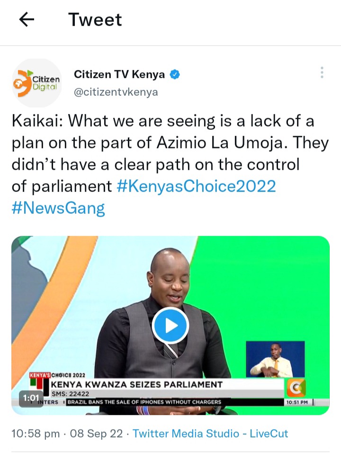Click the Citizen TV logo in the video corner
Viewport: 341px width, 455px height.
point(296,388)
